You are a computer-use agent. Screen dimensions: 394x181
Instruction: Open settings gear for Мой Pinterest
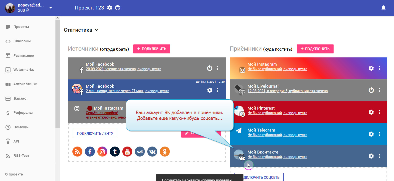[x=371, y=112]
